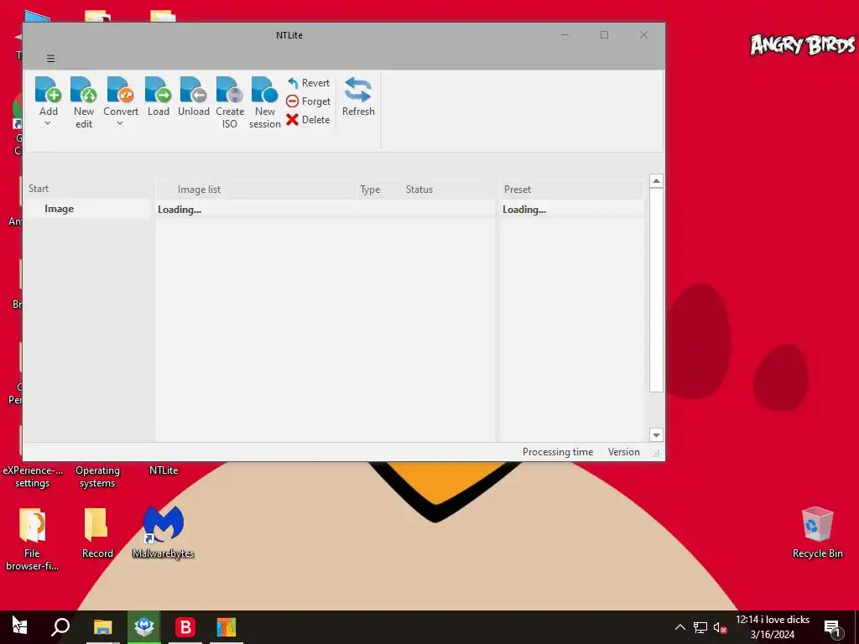The image size is (859, 644).
Task: Click the Convert image icon
Action: click(x=121, y=90)
